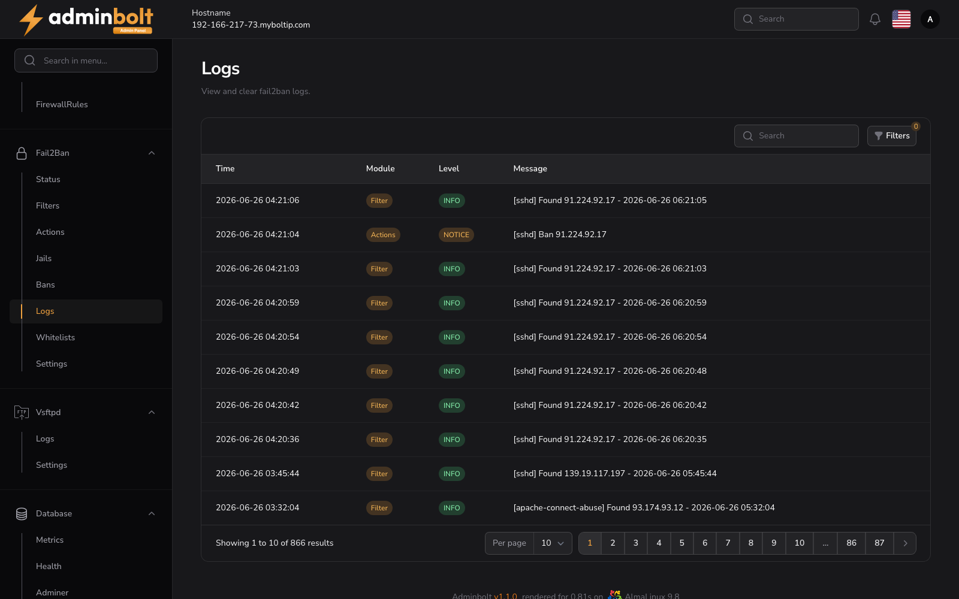Change language via US flag icon

coord(901,19)
